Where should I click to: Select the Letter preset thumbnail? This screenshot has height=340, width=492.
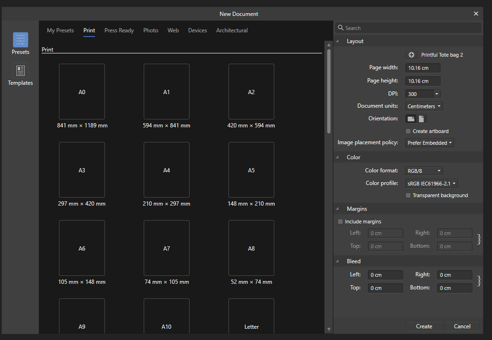(x=251, y=316)
